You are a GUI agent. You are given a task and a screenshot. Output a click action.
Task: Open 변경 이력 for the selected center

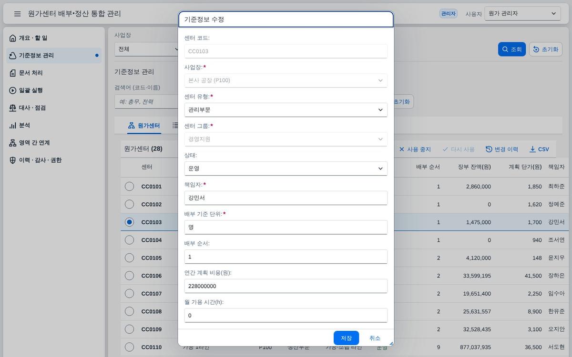coord(502,149)
